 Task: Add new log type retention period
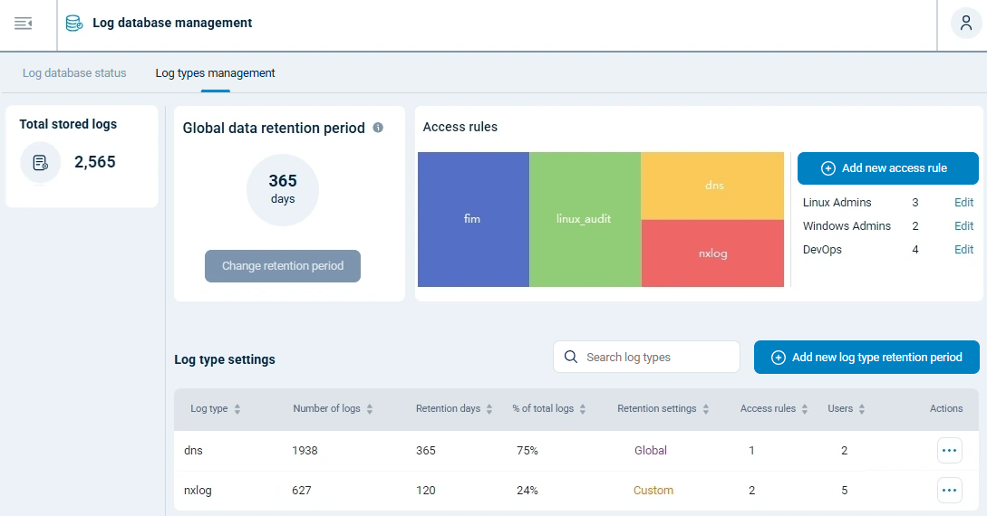click(866, 358)
